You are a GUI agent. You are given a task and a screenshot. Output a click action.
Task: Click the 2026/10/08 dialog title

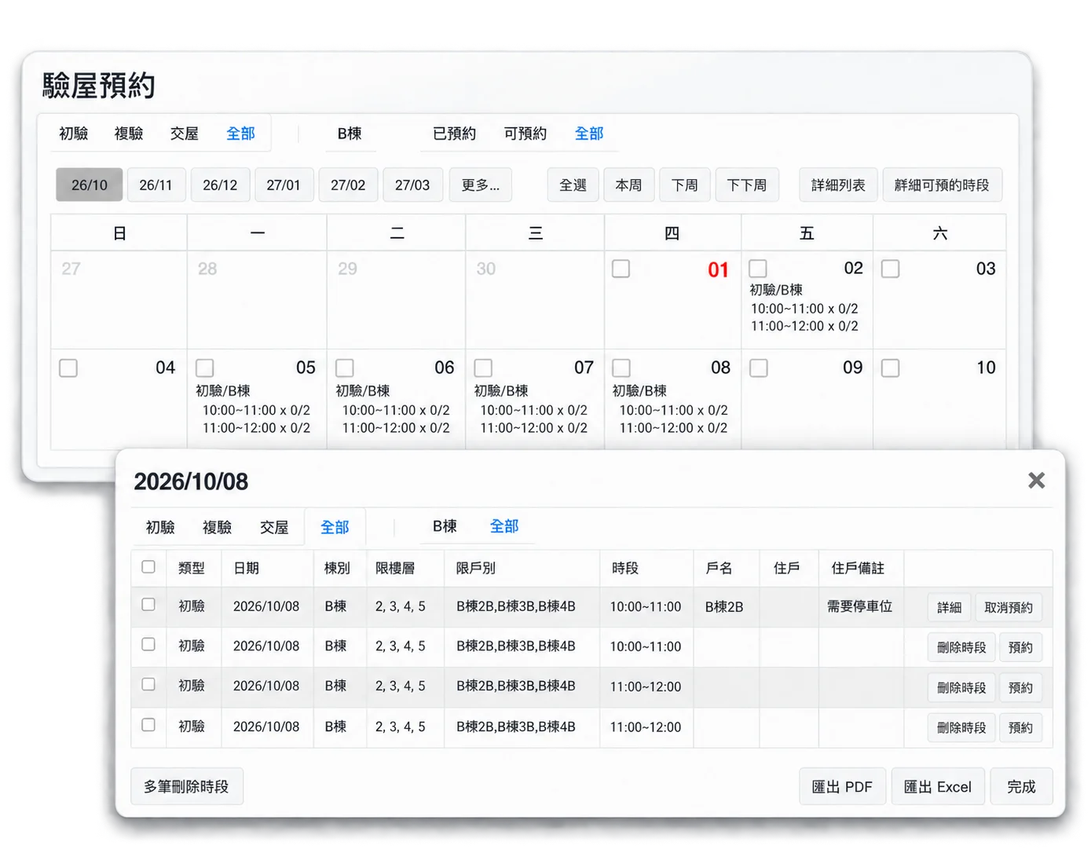tap(191, 481)
